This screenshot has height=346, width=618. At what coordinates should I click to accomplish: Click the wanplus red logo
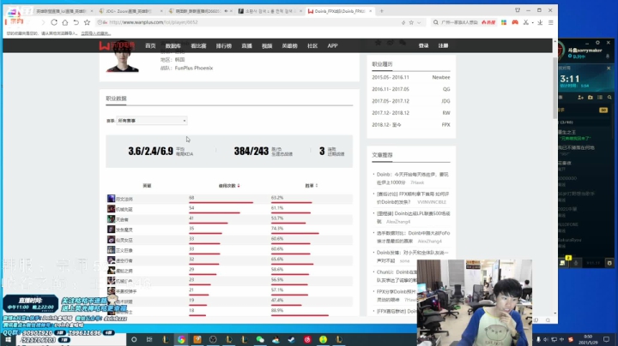coord(117,45)
